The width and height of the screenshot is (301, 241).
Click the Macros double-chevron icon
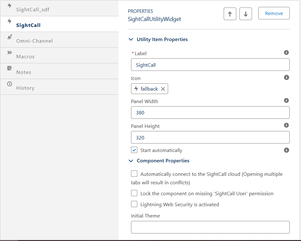(10, 52)
